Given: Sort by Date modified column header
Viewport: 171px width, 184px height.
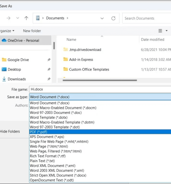Looking at the screenshot, I should (x=153, y=40).
